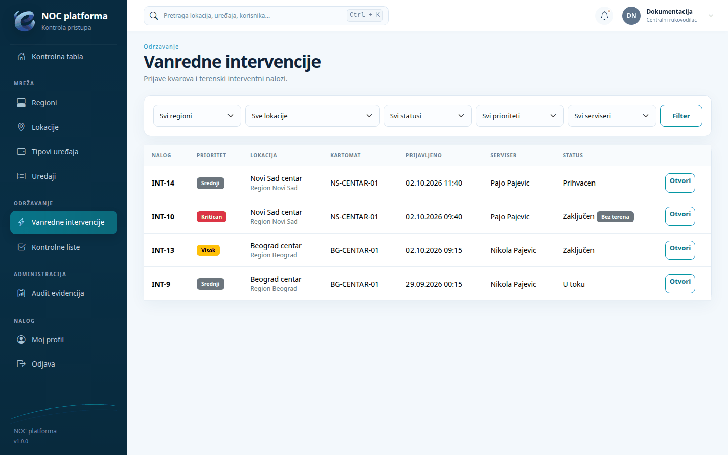Click the Kontrolne liste checkbox icon

[21, 247]
